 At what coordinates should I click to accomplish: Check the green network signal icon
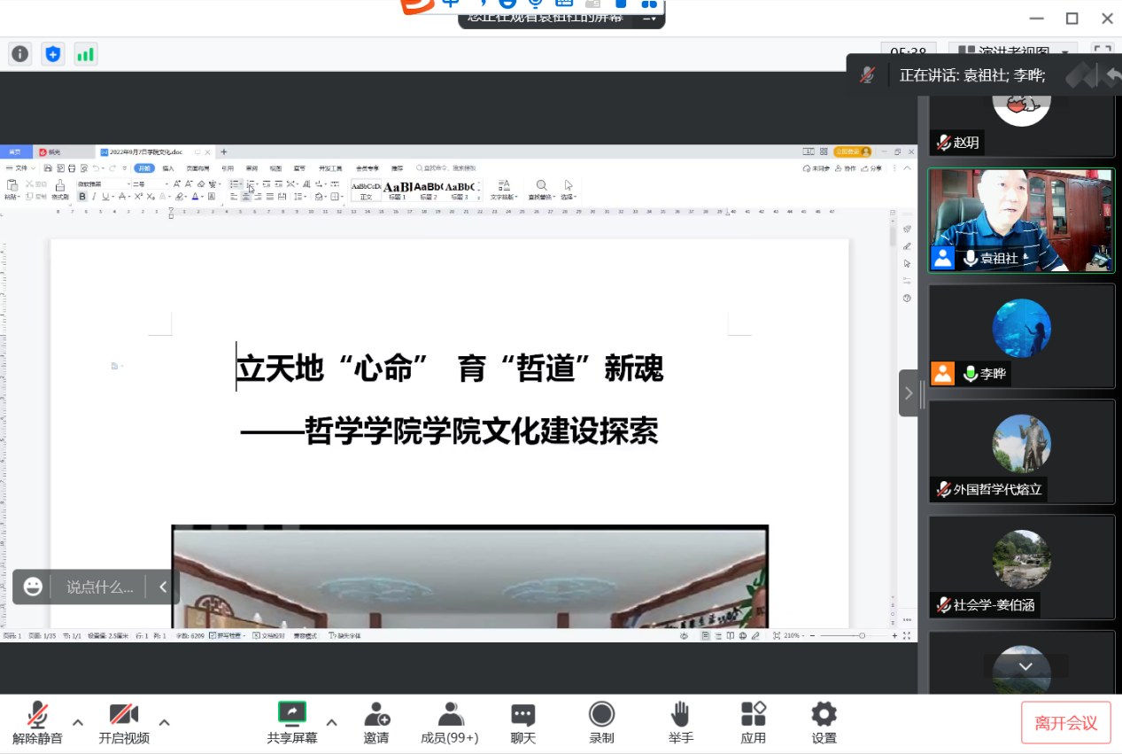[85, 54]
